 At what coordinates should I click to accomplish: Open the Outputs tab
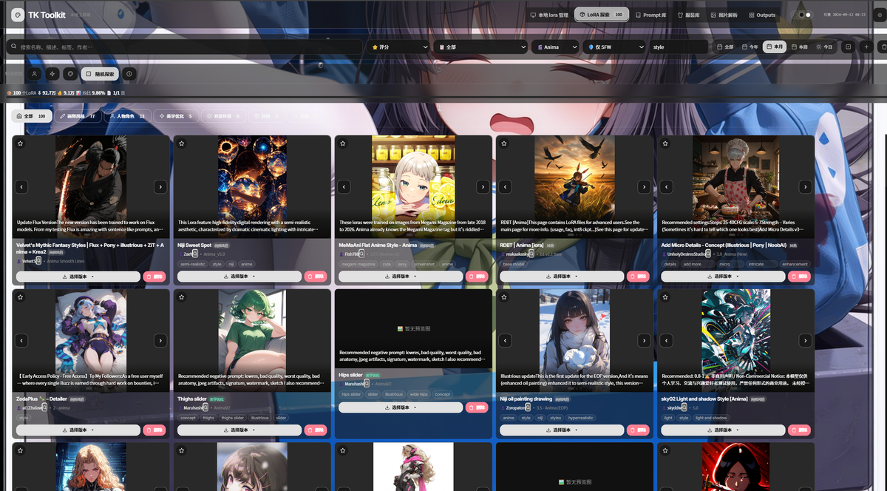[762, 15]
